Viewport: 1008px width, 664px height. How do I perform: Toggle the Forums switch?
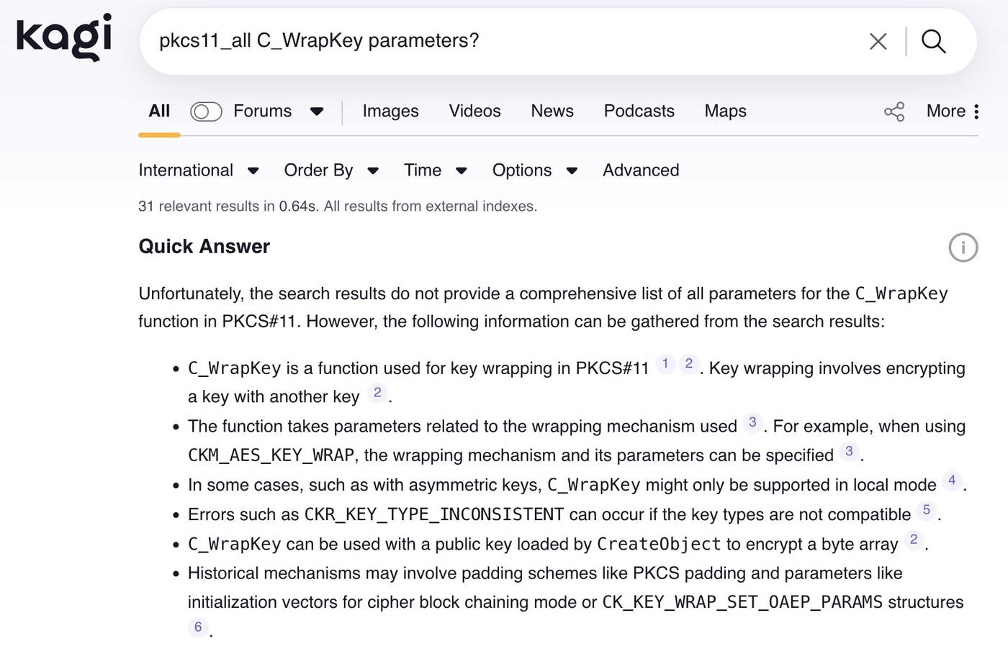pos(206,112)
